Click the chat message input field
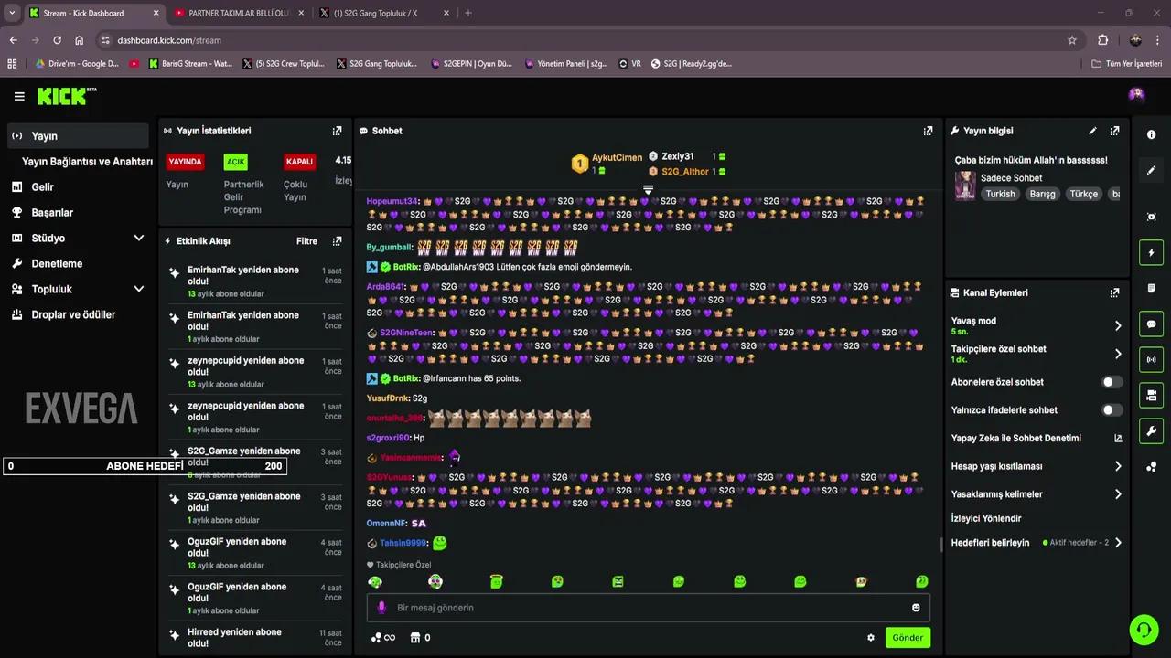The height and width of the screenshot is (658, 1171). click(650, 608)
